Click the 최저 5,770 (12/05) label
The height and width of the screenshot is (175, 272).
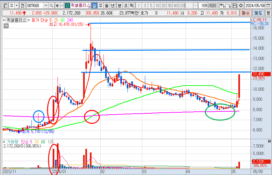pyautogui.click(x=38, y=131)
